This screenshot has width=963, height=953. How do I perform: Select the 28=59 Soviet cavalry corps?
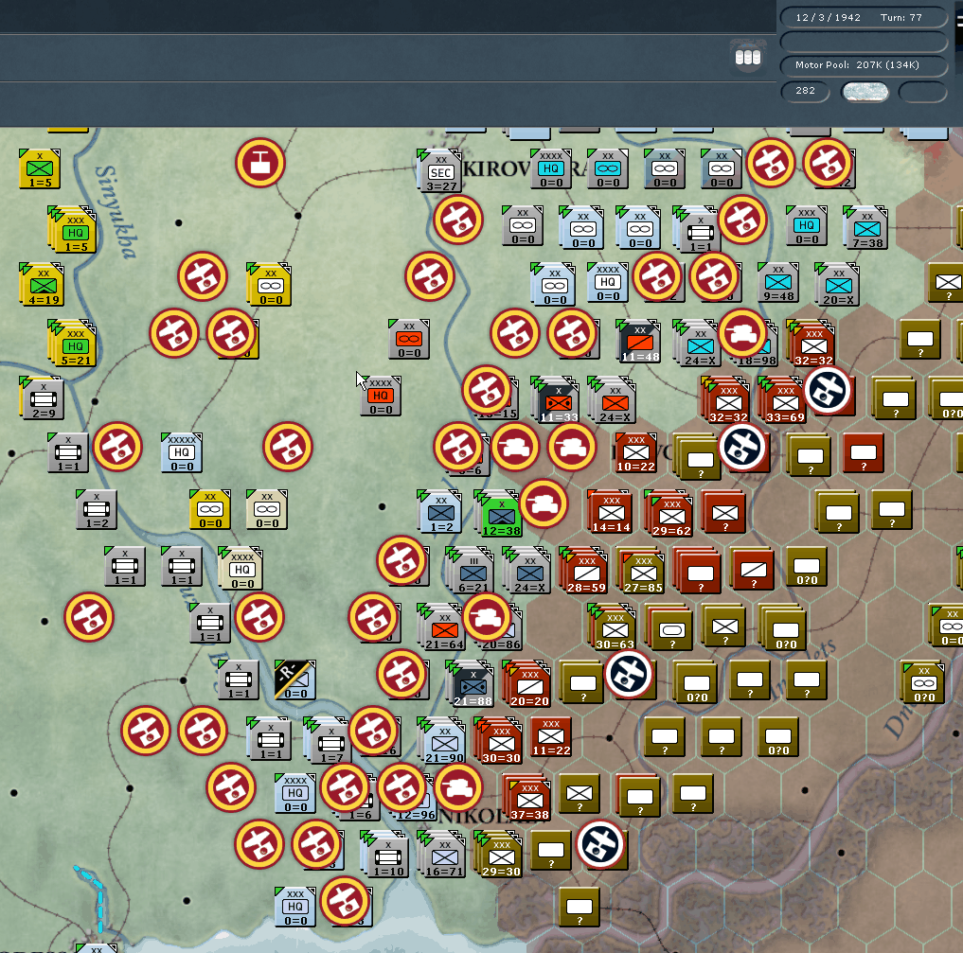pos(584,570)
